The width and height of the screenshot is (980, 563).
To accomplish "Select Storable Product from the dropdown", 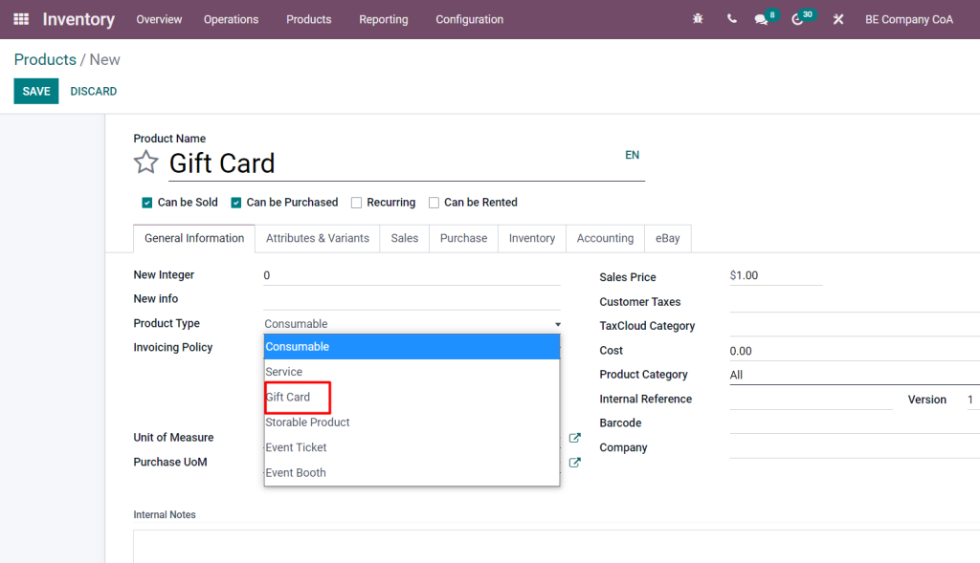I will [x=307, y=422].
